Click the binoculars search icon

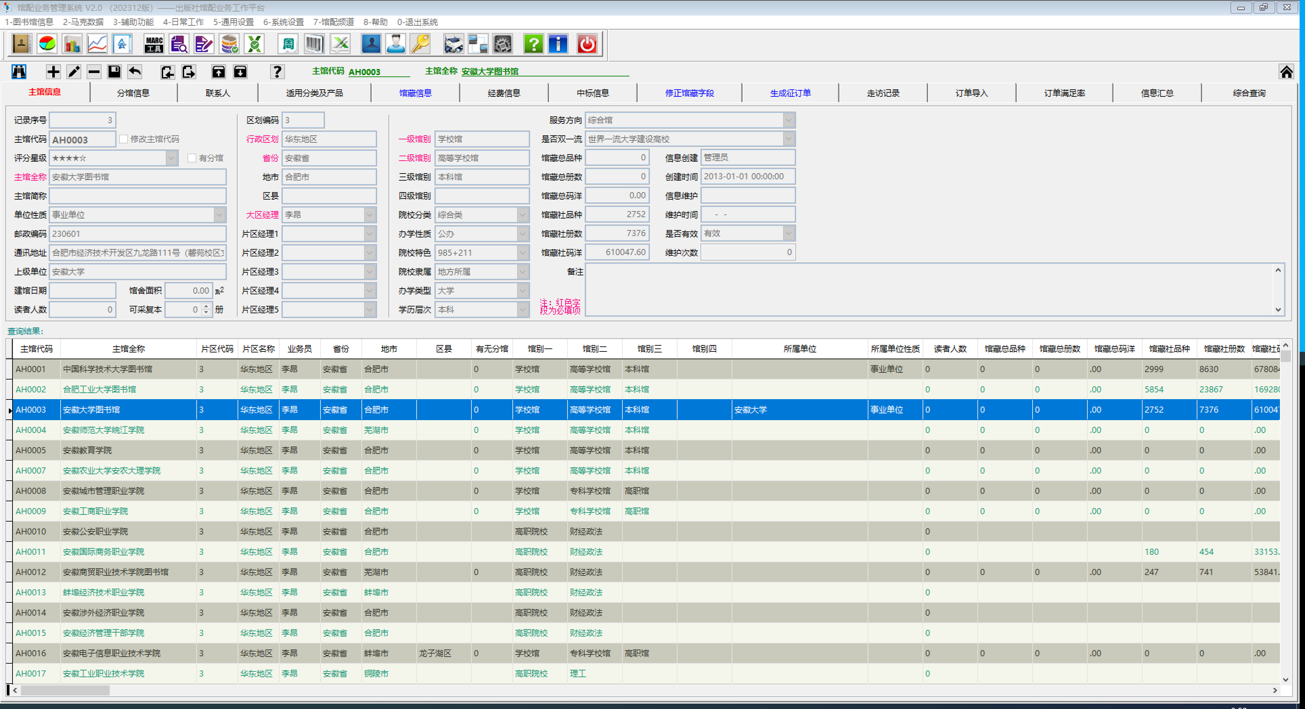coord(19,71)
